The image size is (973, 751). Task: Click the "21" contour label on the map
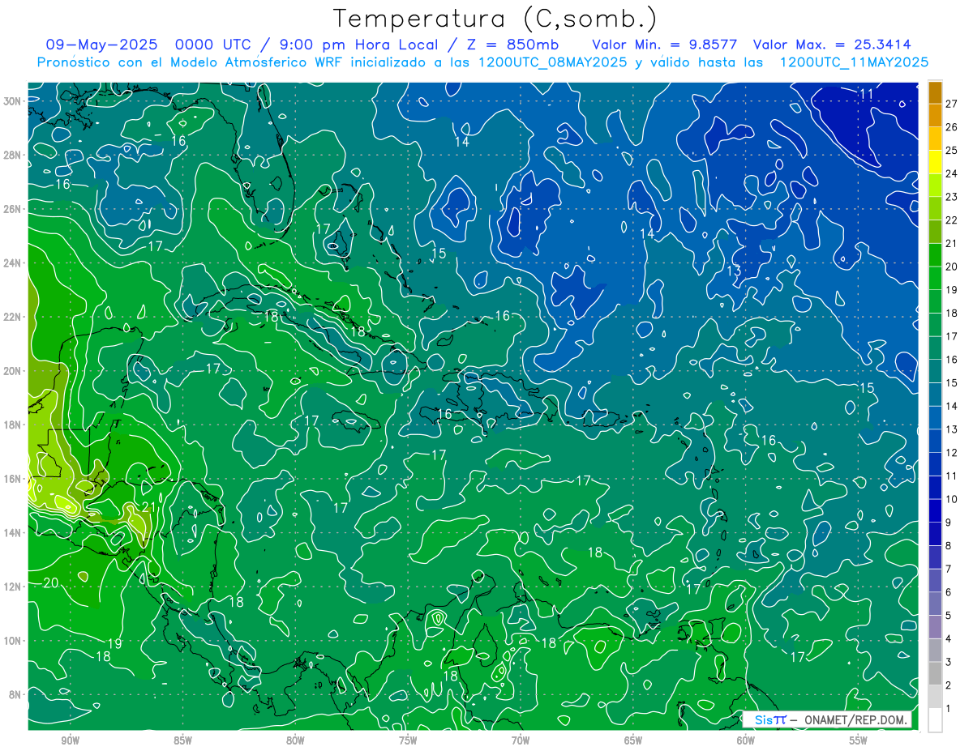[148, 507]
